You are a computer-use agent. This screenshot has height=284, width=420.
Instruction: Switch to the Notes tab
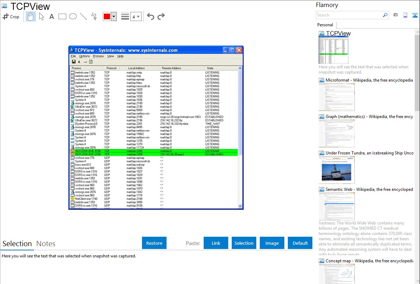pyautogui.click(x=46, y=244)
